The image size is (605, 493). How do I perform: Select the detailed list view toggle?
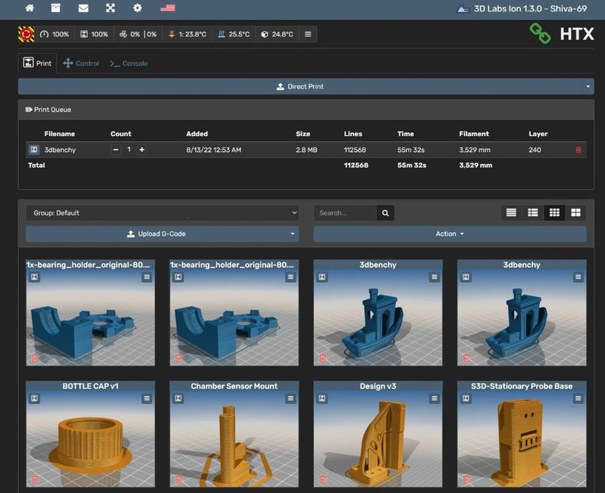coord(532,213)
